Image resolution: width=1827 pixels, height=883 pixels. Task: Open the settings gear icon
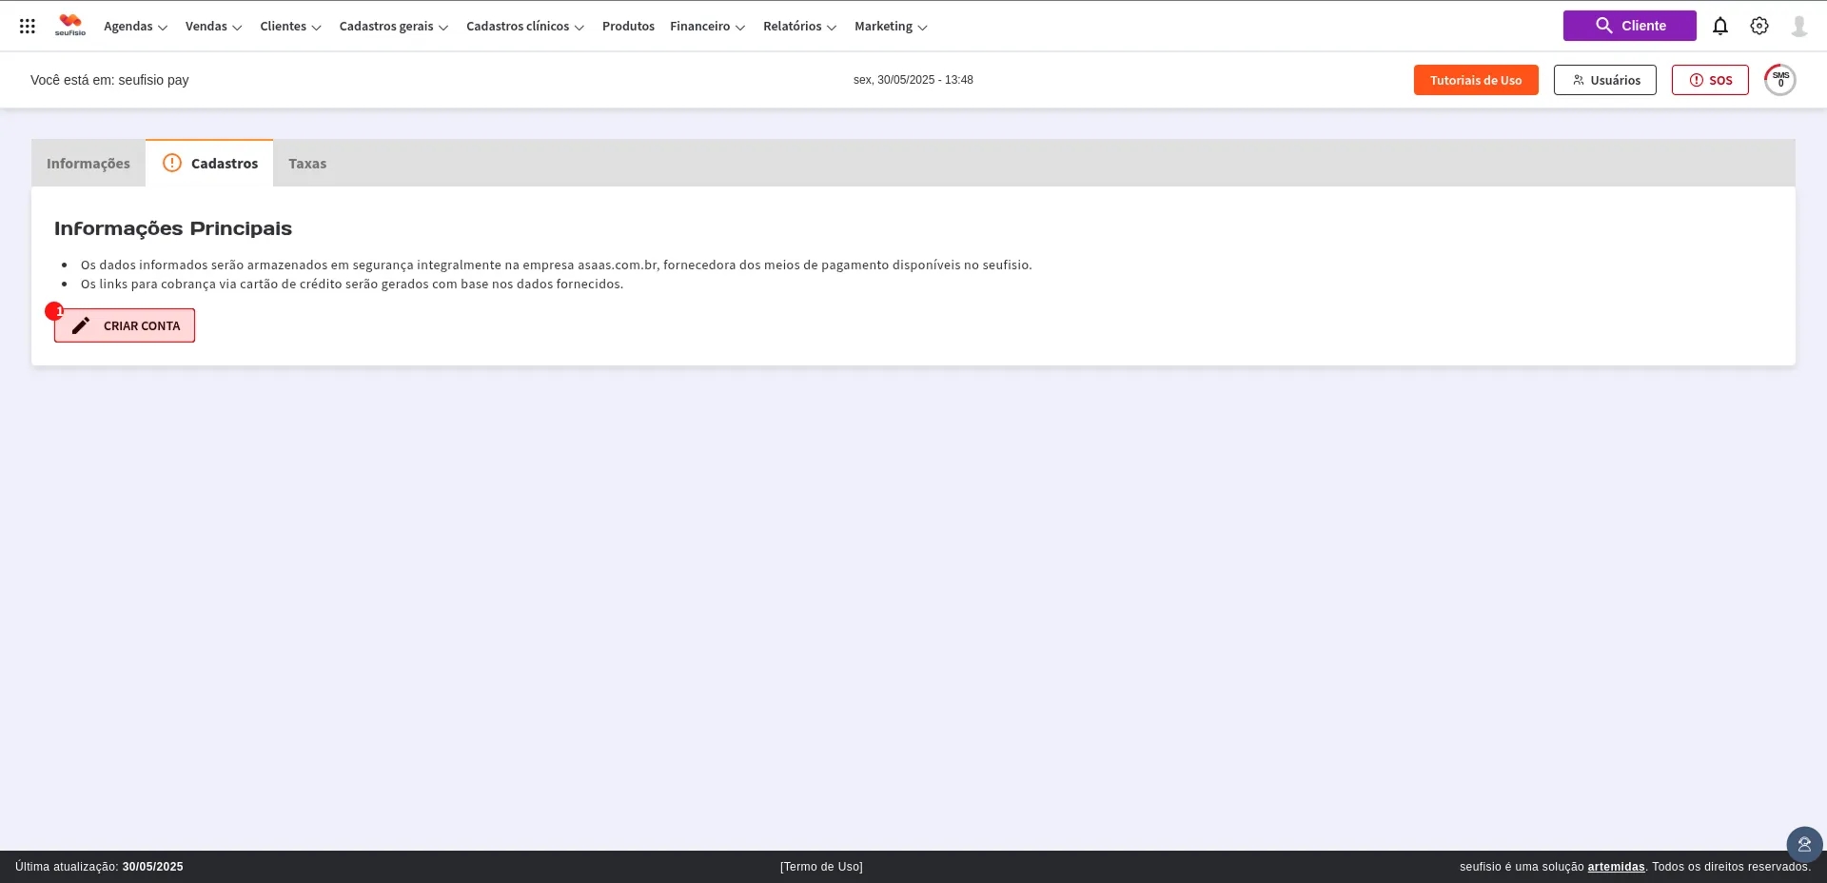click(x=1758, y=27)
